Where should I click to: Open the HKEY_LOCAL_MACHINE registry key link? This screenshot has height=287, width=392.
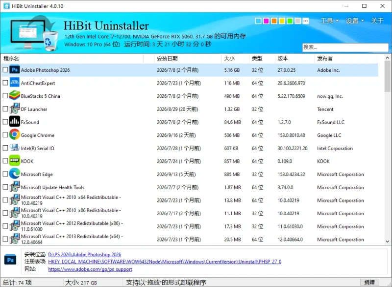(165, 262)
